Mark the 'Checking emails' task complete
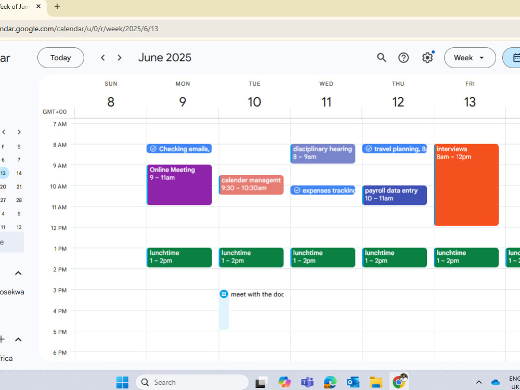Viewport: 520px width, 390px height. tap(153, 149)
